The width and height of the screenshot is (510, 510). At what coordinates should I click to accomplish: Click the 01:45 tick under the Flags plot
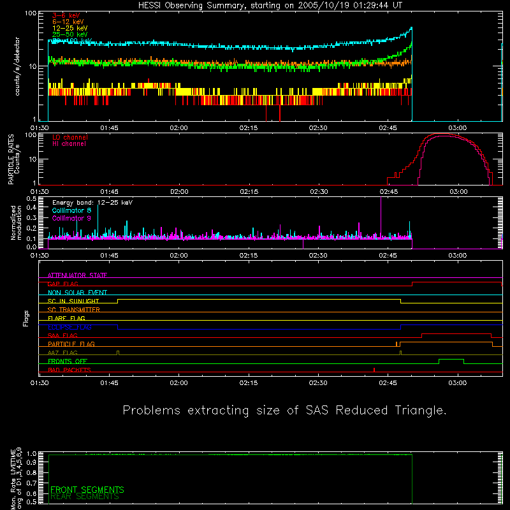[x=109, y=383]
